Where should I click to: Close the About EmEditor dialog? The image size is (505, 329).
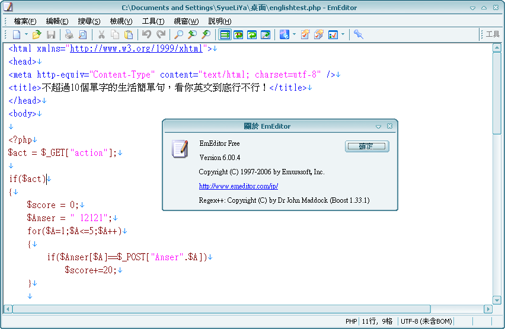point(389,126)
